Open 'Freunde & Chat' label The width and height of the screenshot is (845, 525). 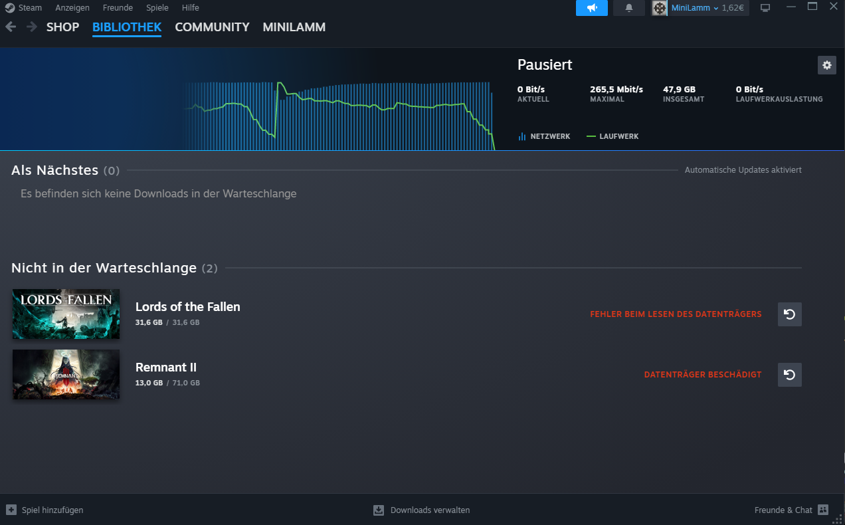(x=783, y=510)
